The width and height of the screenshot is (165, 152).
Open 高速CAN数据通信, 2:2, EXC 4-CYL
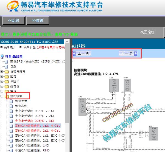[x=40, y=140]
